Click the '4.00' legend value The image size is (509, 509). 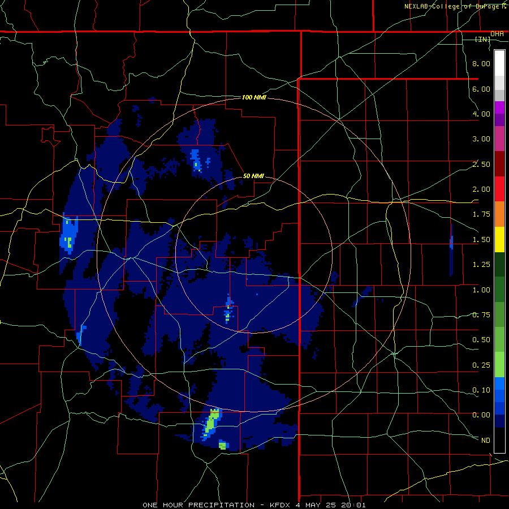click(481, 114)
